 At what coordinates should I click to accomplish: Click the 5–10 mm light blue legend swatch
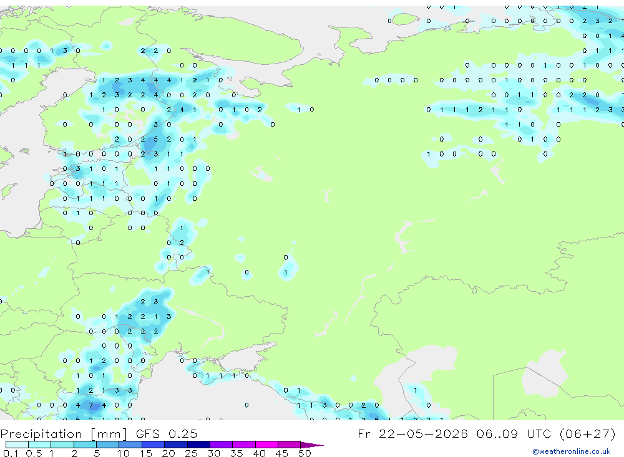point(108,445)
